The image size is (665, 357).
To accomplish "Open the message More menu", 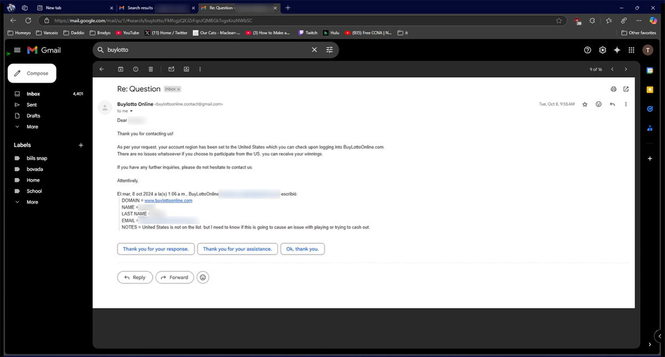I will 626,104.
